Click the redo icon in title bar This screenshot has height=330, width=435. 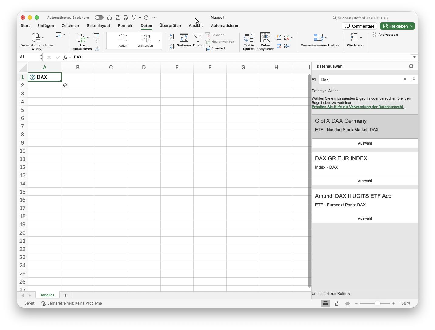[x=146, y=18]
